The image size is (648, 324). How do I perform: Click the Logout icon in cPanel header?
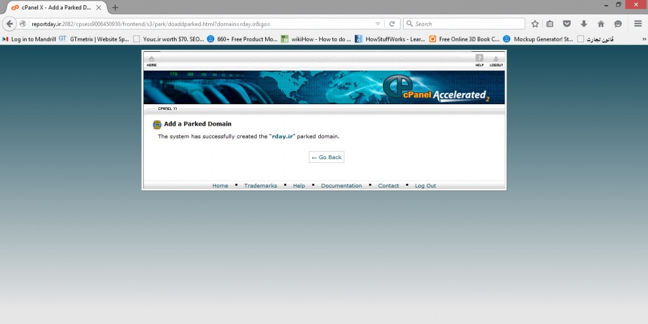496,59
